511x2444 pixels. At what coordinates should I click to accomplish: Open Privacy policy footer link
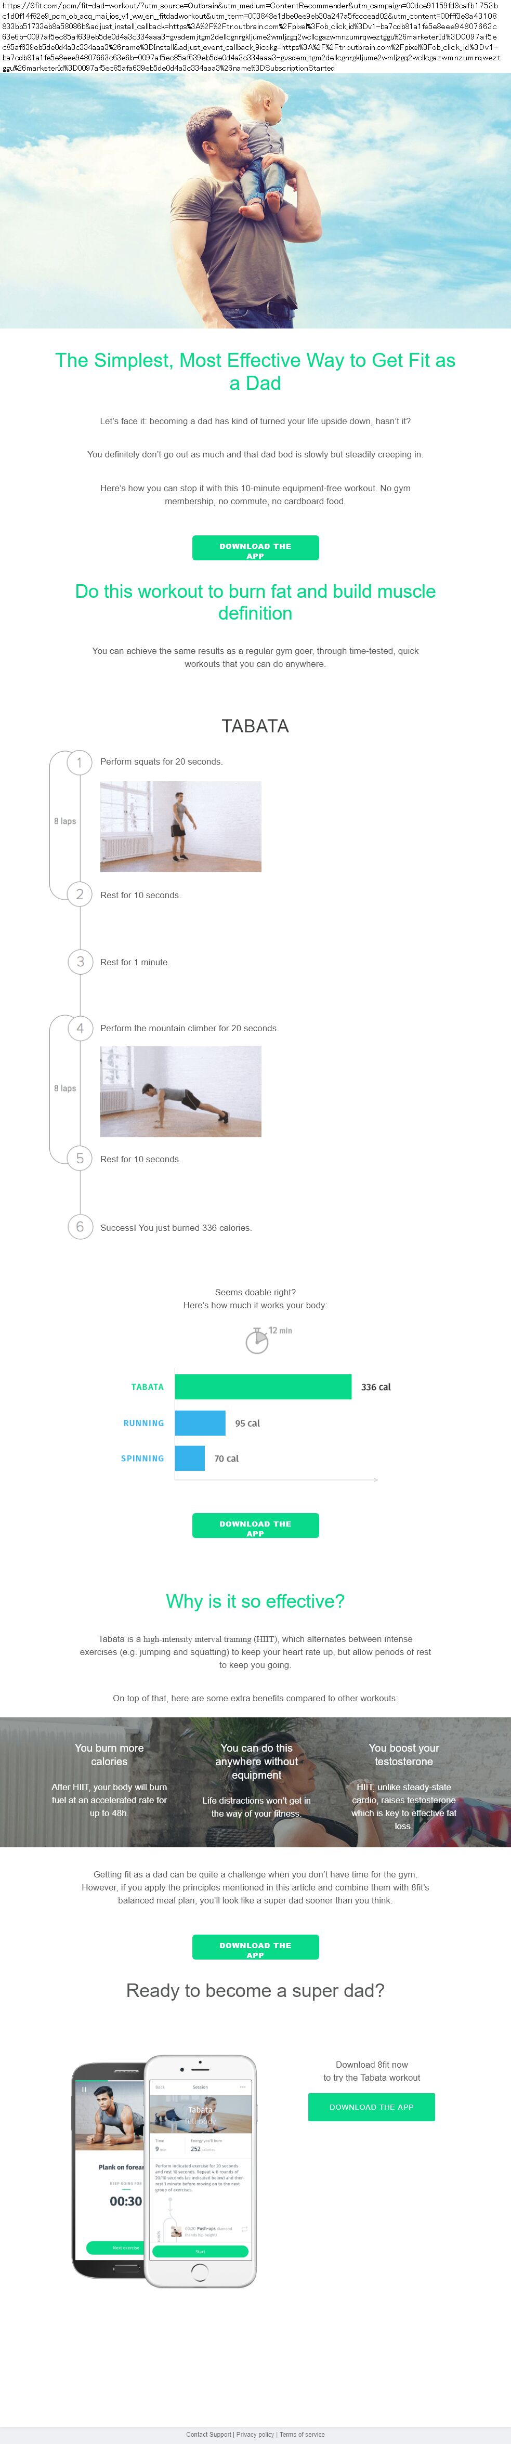pyautogui.click(x=255, y=2434)
